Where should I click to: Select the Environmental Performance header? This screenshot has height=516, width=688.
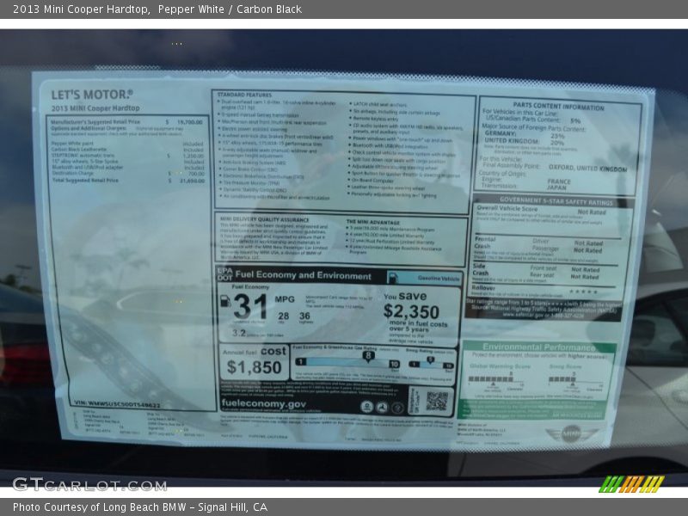coord(537,347)
